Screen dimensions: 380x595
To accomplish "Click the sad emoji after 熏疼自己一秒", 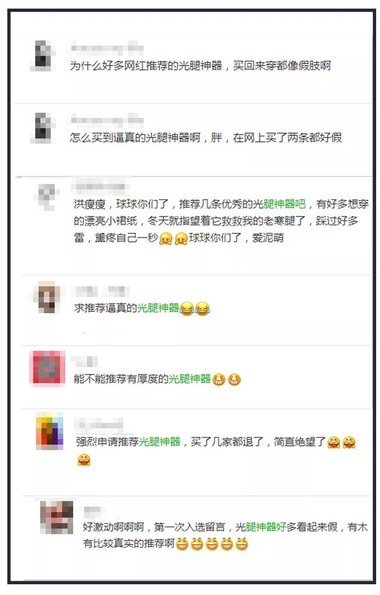I will 165,238.
